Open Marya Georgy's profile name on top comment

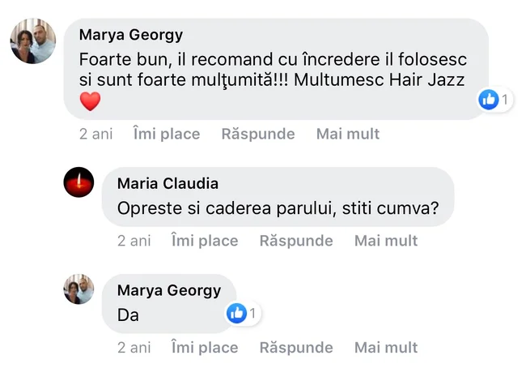point(131,35)
